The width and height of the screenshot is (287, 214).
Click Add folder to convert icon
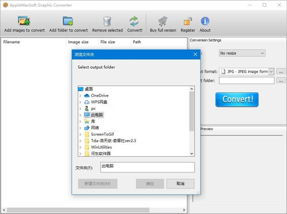coord(68,21)
